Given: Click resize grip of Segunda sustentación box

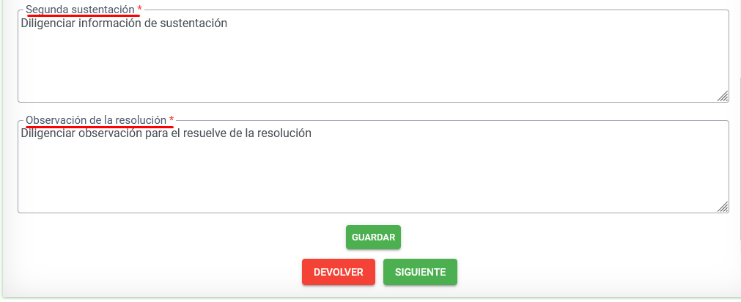Looking at the screenshot, I should point(722,95).
